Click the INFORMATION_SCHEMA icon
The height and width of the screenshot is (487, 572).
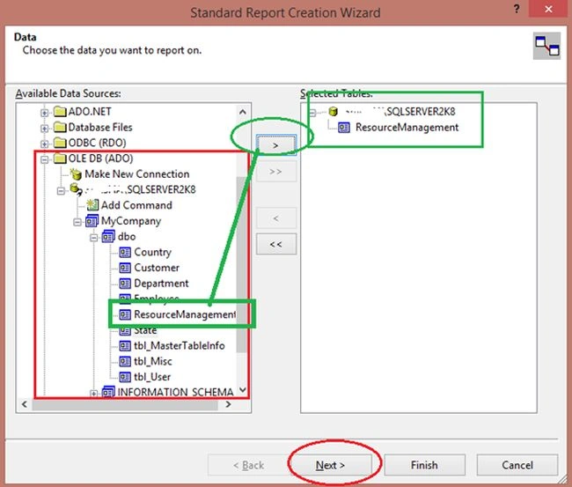tap(108, 392)
